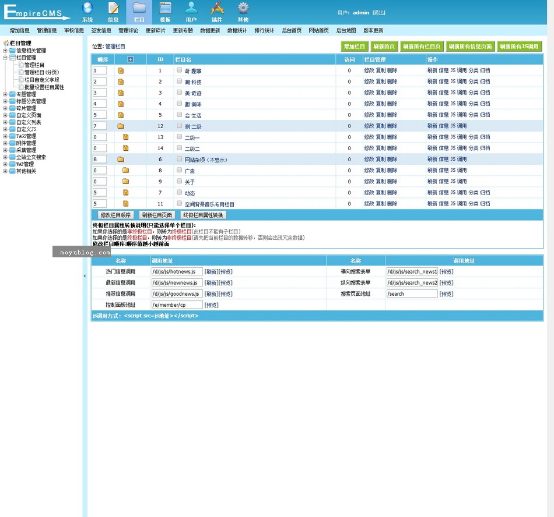Check the 测·二级 column checkbox
Image resolution: width=554 pixels, height=517 pixels.
pyautogui.click(x=180, y=126)
